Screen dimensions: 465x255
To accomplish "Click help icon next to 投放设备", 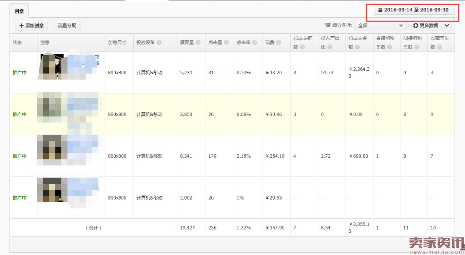I will pos(159,43).
